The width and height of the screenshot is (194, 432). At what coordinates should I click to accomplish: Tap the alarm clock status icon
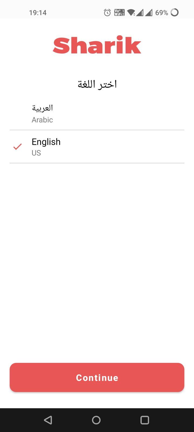[107, 12]
